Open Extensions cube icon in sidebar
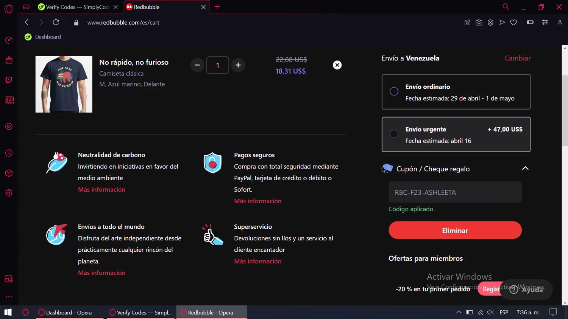 pos(9,173)
